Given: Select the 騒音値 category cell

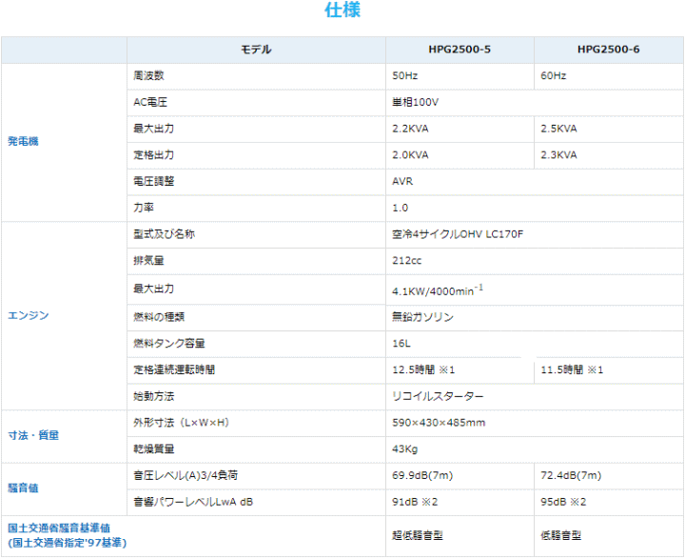Looking at the screenshot, I should (x=64, y=489).
